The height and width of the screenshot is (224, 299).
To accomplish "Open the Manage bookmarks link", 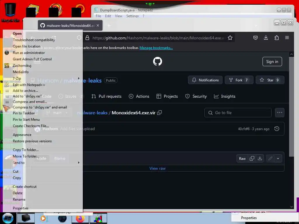I will pos(156,48).
